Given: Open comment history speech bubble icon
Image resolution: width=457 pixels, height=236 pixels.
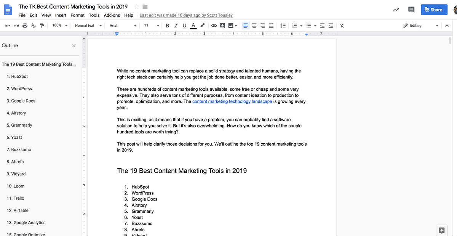Looking at the screenshot, I should 411,10.
